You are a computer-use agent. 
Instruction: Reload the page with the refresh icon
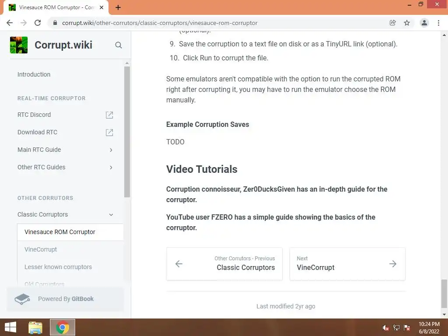[38, 23]
